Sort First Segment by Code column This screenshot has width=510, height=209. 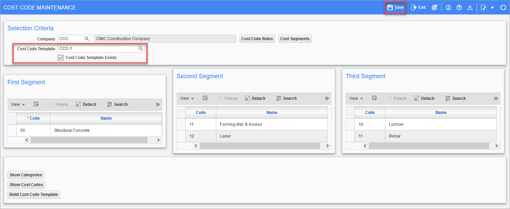(33, 118)
